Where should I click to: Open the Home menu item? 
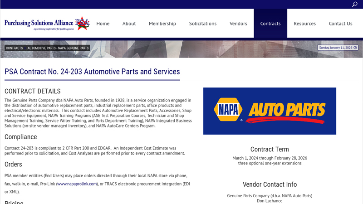coord(103,24)
